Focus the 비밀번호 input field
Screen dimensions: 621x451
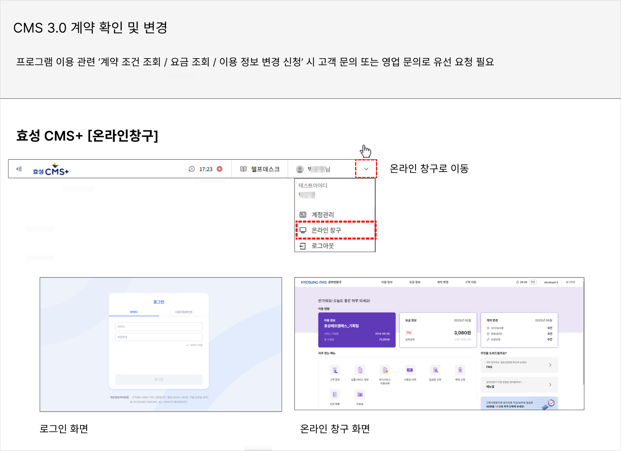coord(159,337)
